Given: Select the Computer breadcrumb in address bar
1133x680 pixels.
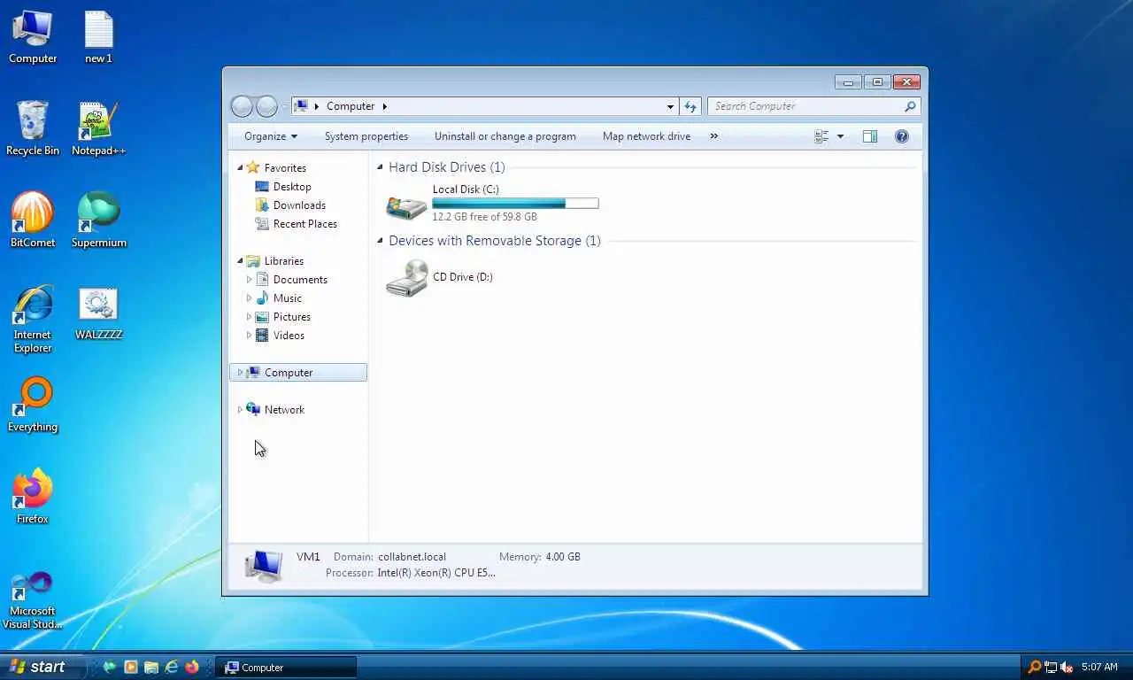Looking at the screenshot, I should click(351, 106).
